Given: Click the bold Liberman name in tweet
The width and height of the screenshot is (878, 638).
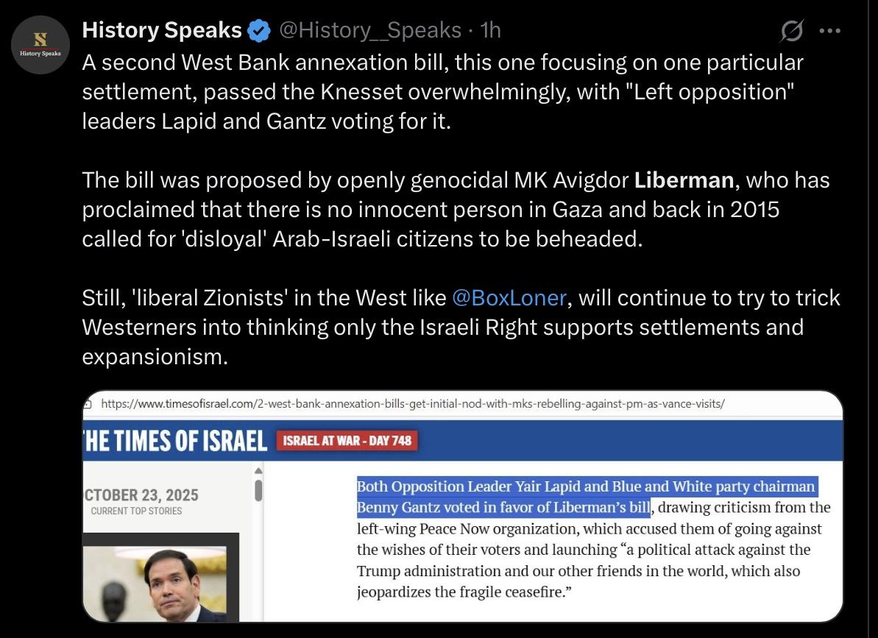Looking at the screenshot, I should [684, 180].
